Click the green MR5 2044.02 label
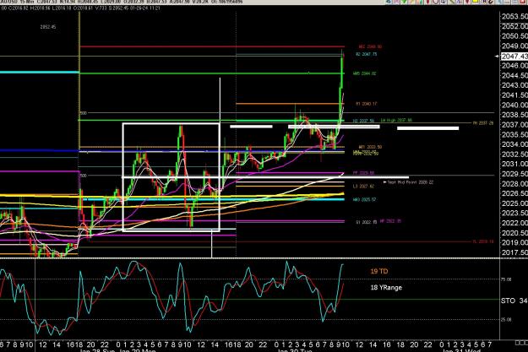This screenshot has height=352, width=528. point(364,73)
